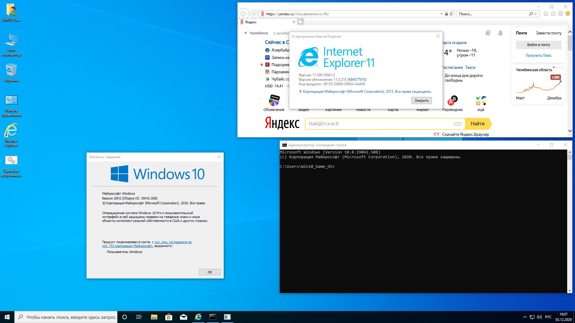Click the Расписания link on Yandex
The image size is (575, 323).
click(452, 68)
